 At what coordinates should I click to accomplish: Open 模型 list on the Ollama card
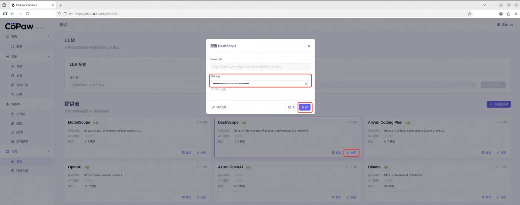coord(487,197)
